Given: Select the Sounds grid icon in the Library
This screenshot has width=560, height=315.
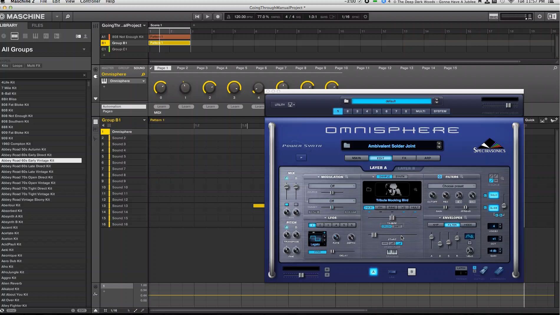Looking at the screenshot, I should (x=25, y=36).
